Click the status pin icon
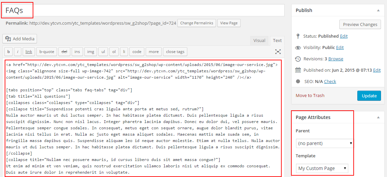Screen dimensions: 387x177 [x=298, y=36]
